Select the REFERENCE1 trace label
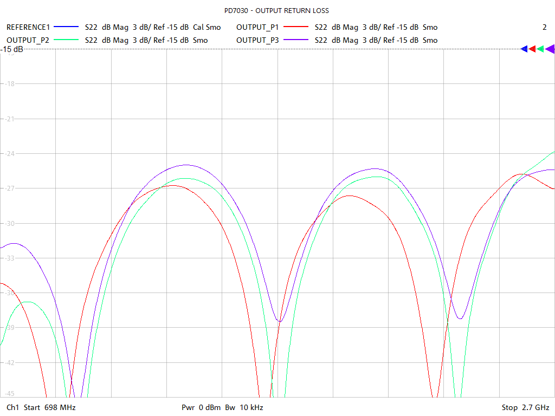Screen dimensions: 555x416 coord(28,27)
